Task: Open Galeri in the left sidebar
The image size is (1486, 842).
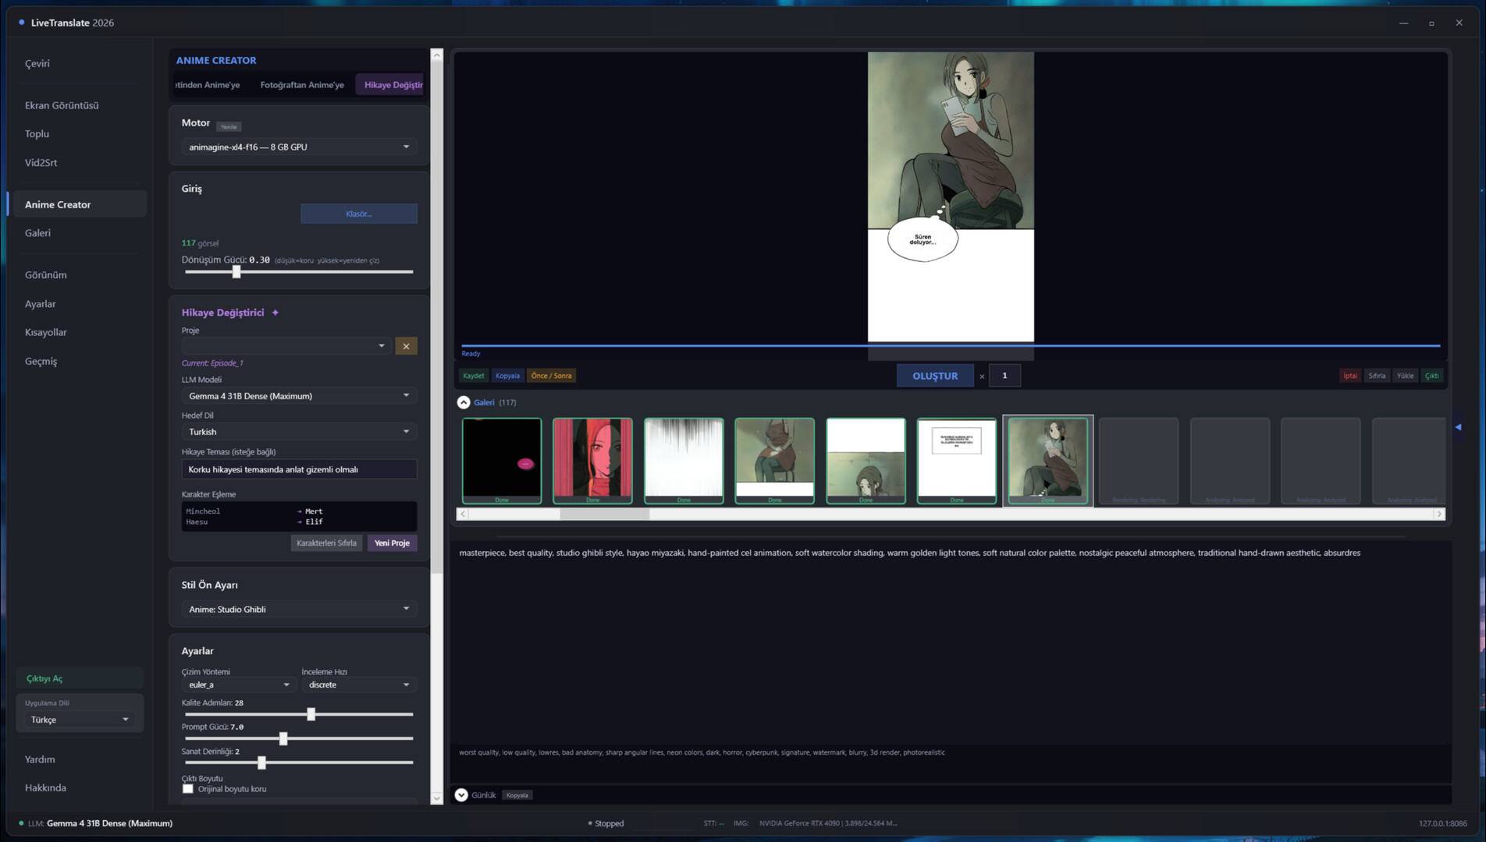Action: click(37, 233)
